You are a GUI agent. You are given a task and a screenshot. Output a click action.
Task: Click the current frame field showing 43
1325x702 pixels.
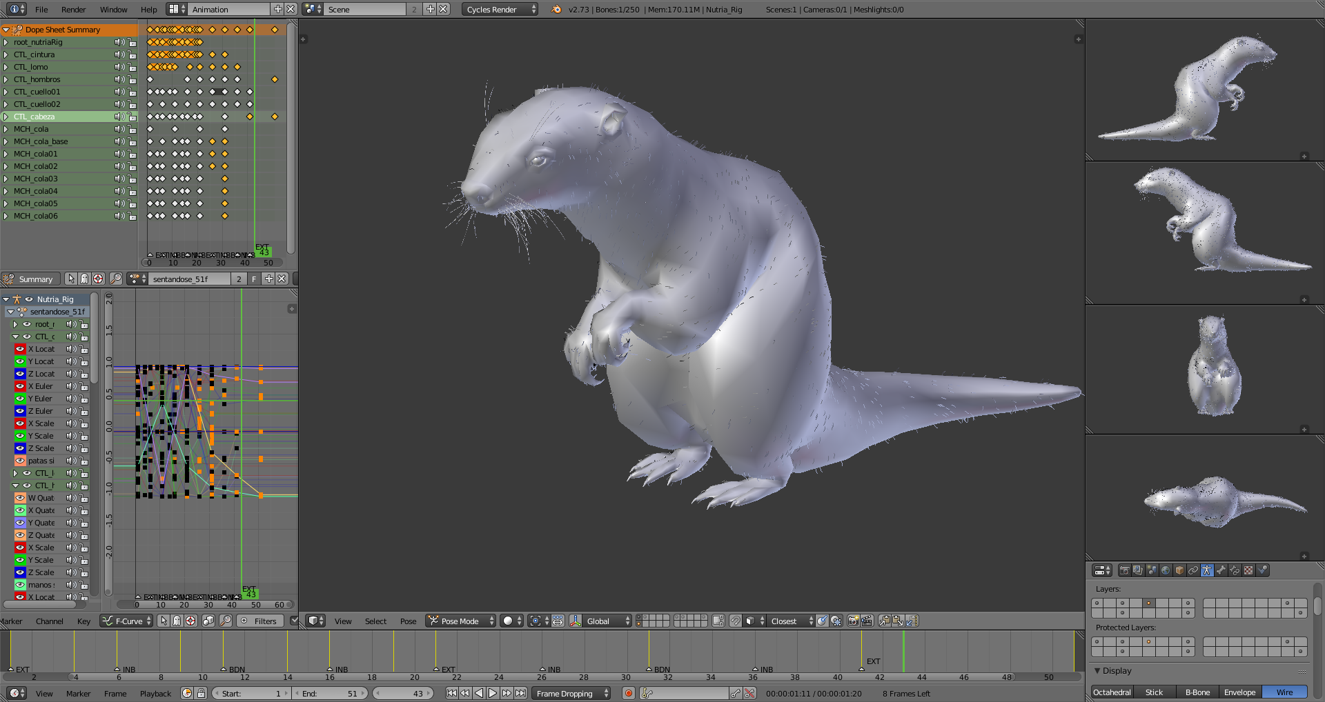403,693
